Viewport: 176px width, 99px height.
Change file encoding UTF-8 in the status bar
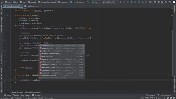152,98
